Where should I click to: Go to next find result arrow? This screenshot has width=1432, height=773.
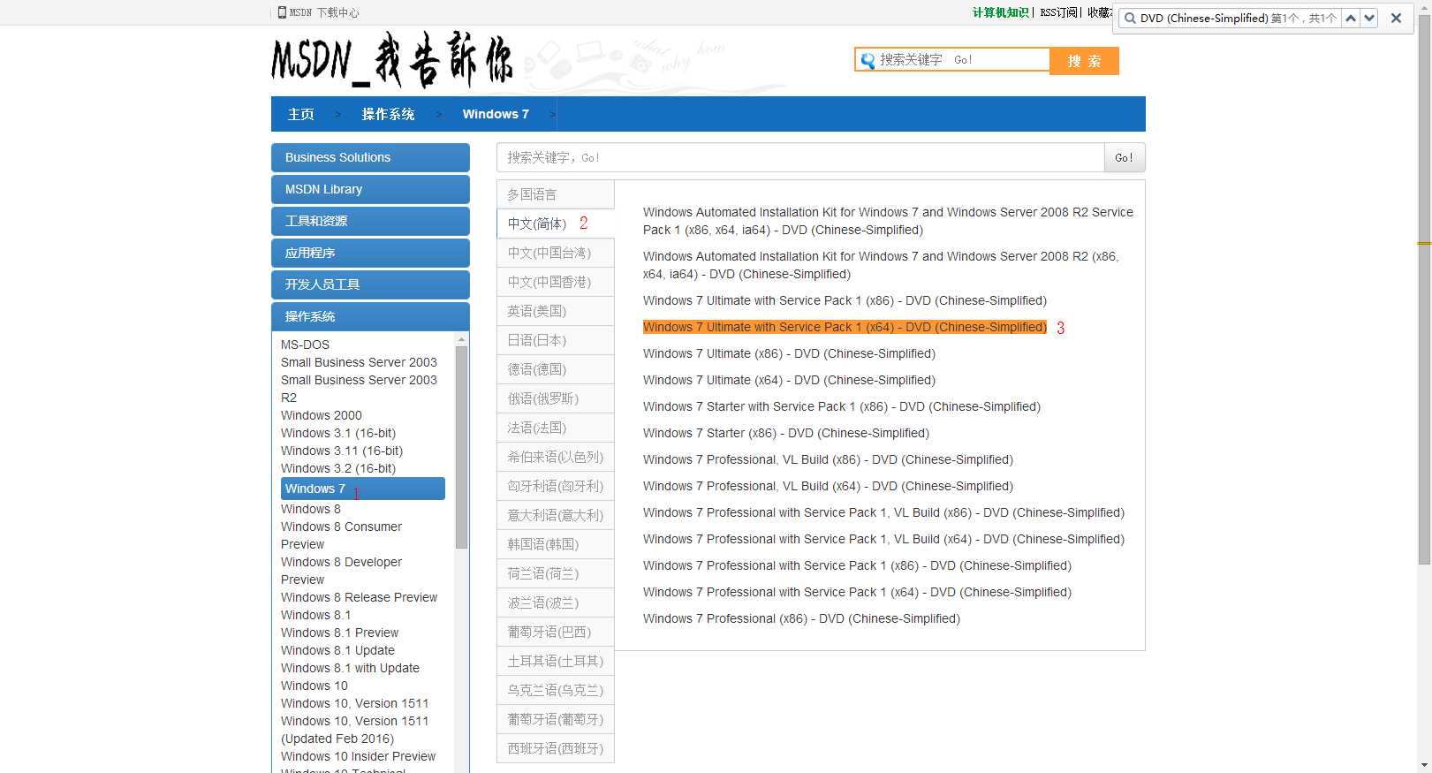click(1369, 18)
